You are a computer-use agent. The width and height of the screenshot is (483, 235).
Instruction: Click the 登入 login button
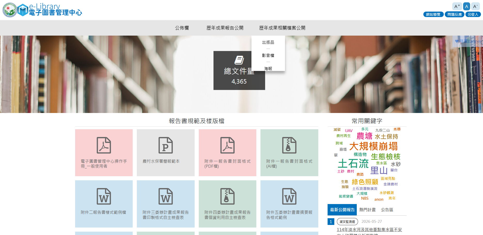(473, 14)
